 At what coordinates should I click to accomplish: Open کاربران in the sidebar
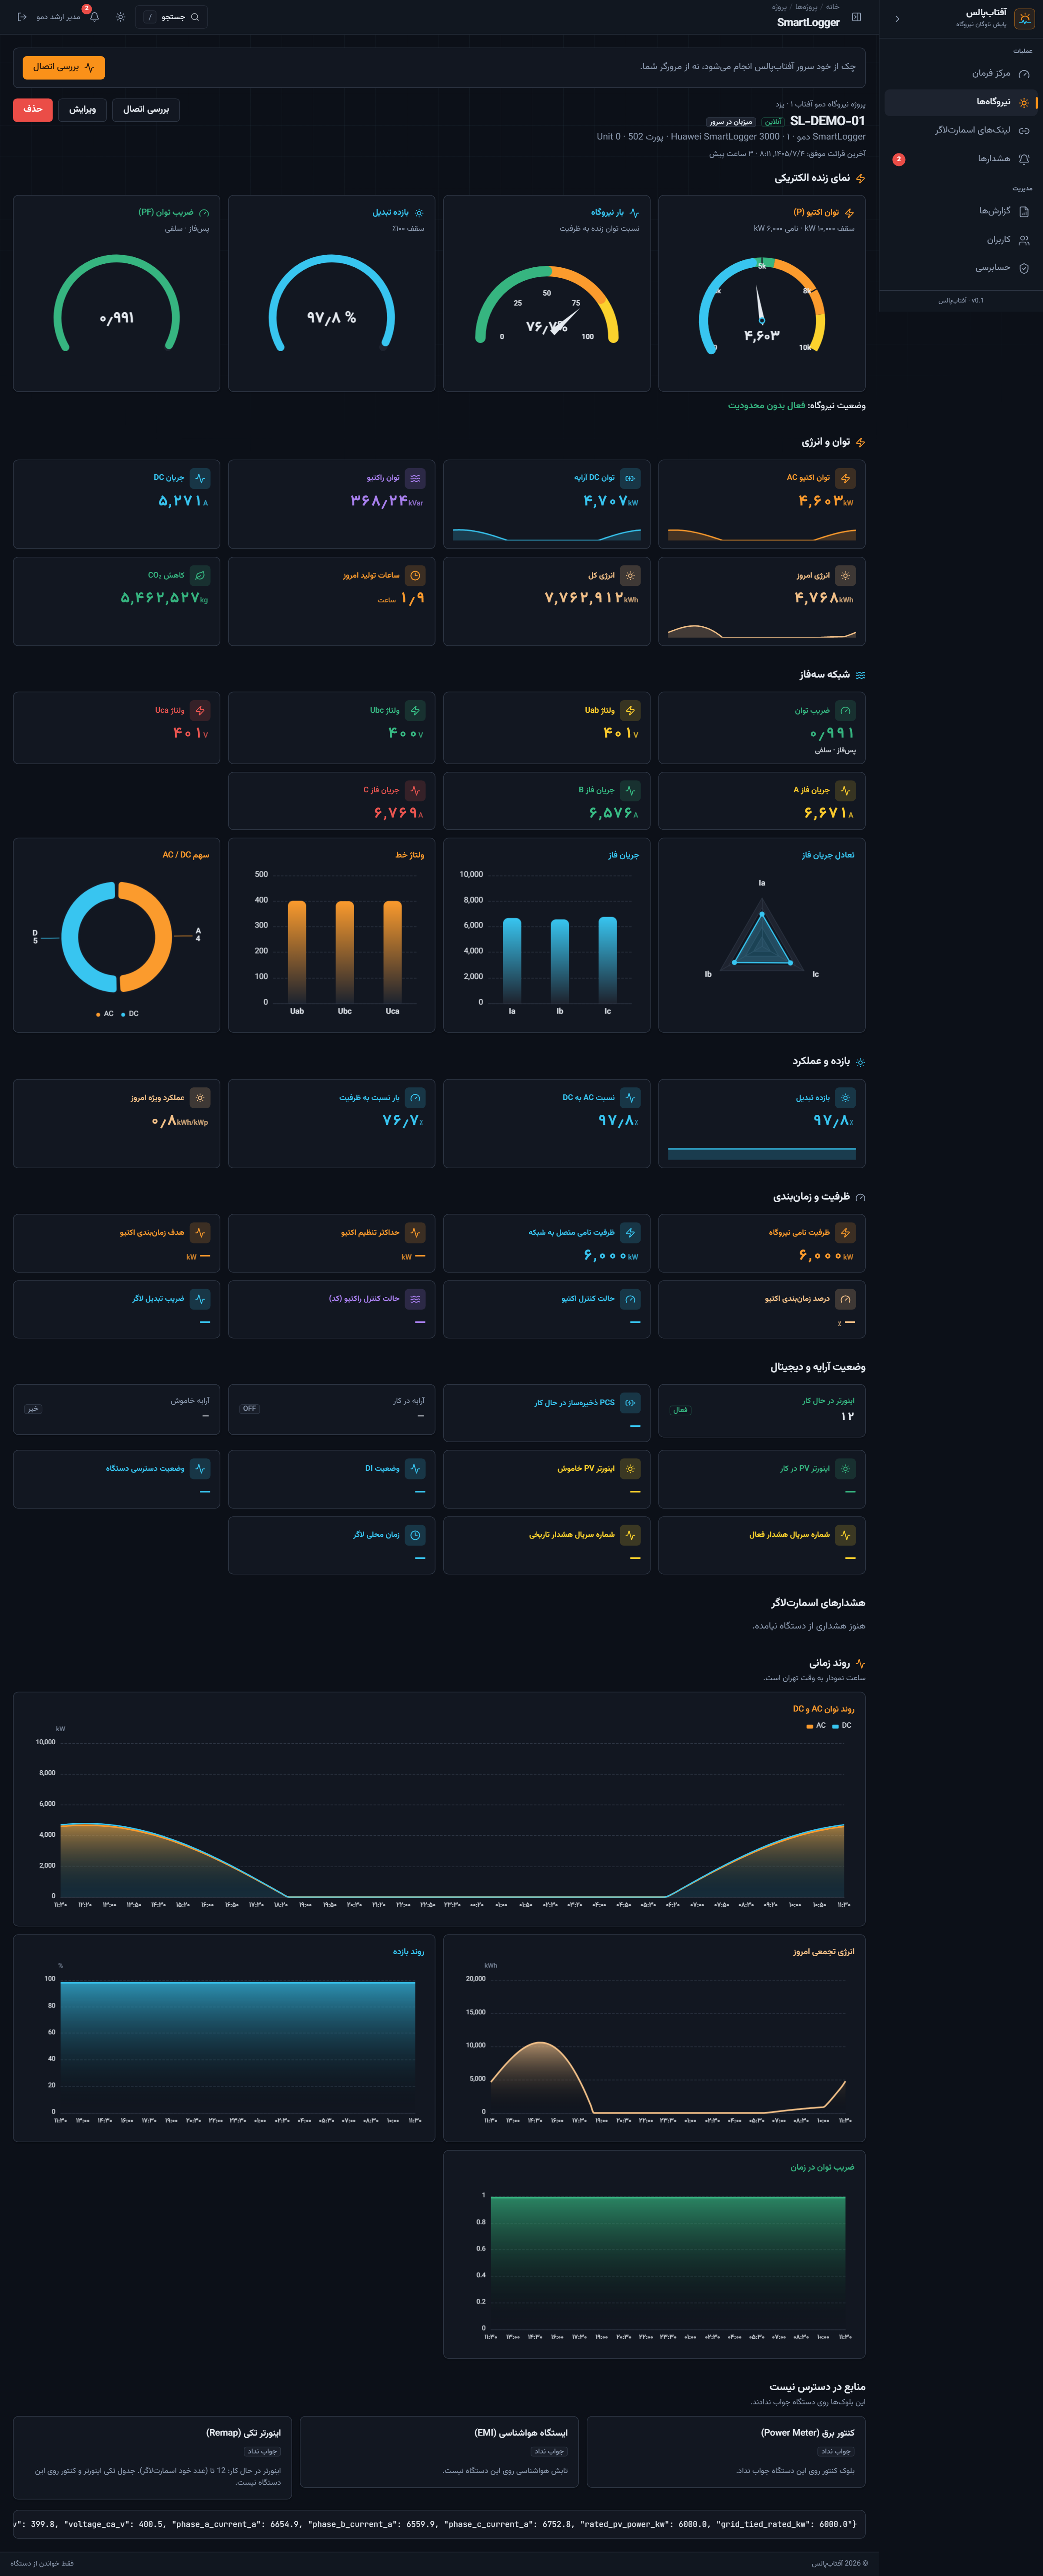960,240
